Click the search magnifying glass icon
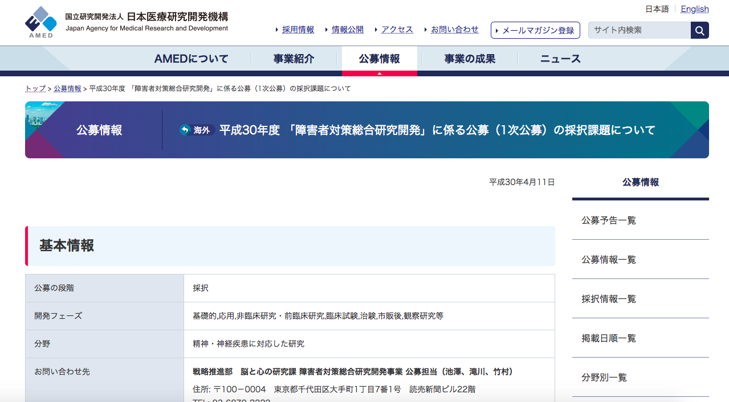The height and width of the screenshot is (402, 729). [x=699, y=30]
